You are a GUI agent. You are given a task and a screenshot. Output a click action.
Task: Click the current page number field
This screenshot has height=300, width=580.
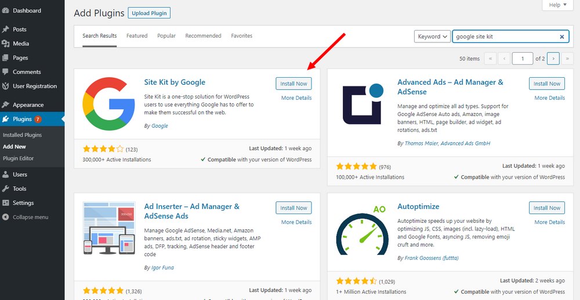[x=523, y=59]
